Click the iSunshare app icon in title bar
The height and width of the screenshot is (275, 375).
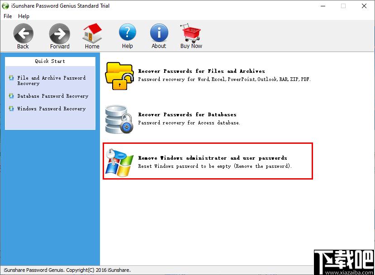click(5, 6)
